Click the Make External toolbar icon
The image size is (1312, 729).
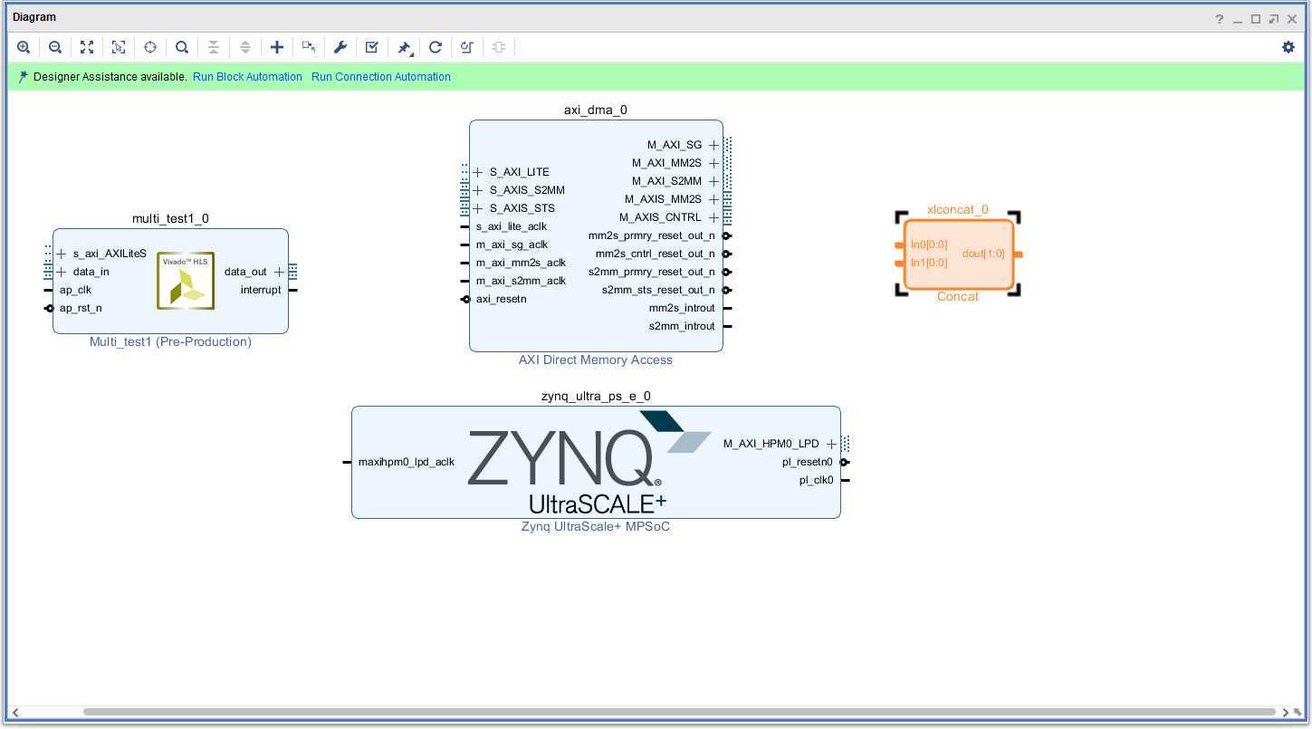click(x=309, y=47)
